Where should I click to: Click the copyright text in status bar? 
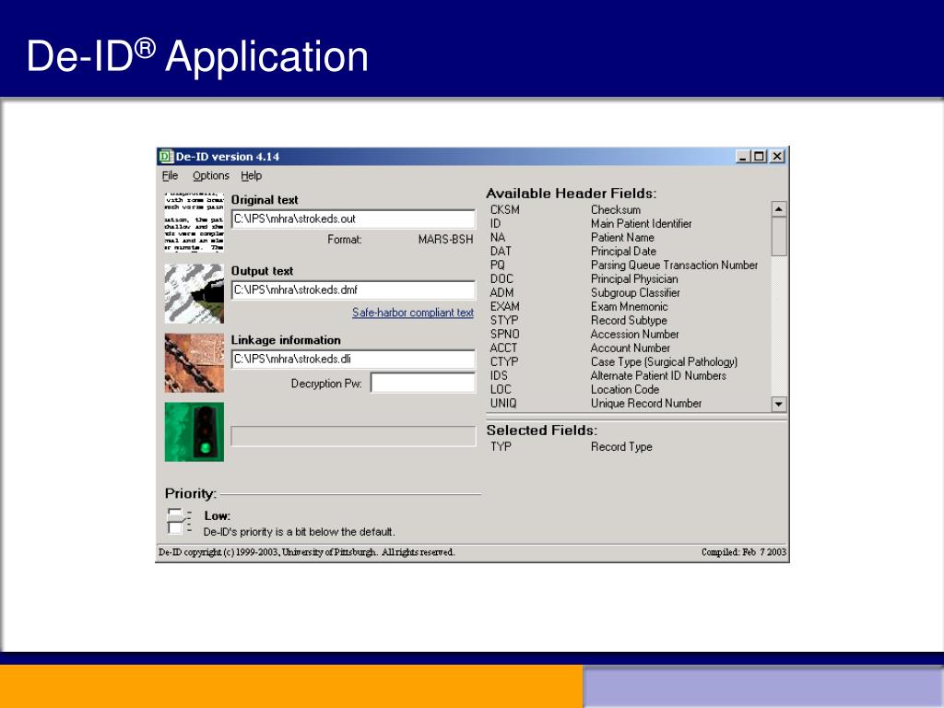pyautogui.click(x=306, y=552)
